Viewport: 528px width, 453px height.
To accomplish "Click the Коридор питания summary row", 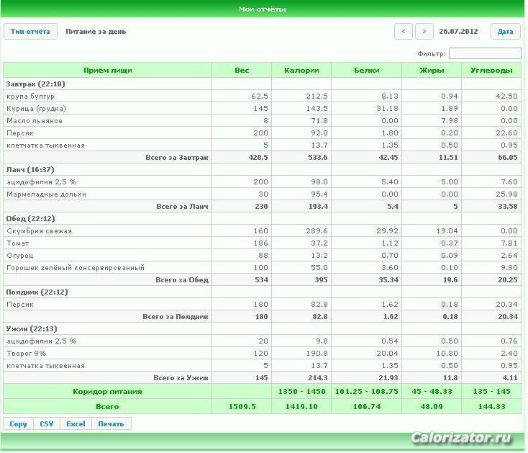I will click(262, 391).
